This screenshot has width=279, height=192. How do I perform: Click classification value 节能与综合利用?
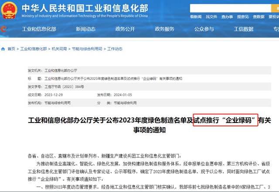pos(125,103)
